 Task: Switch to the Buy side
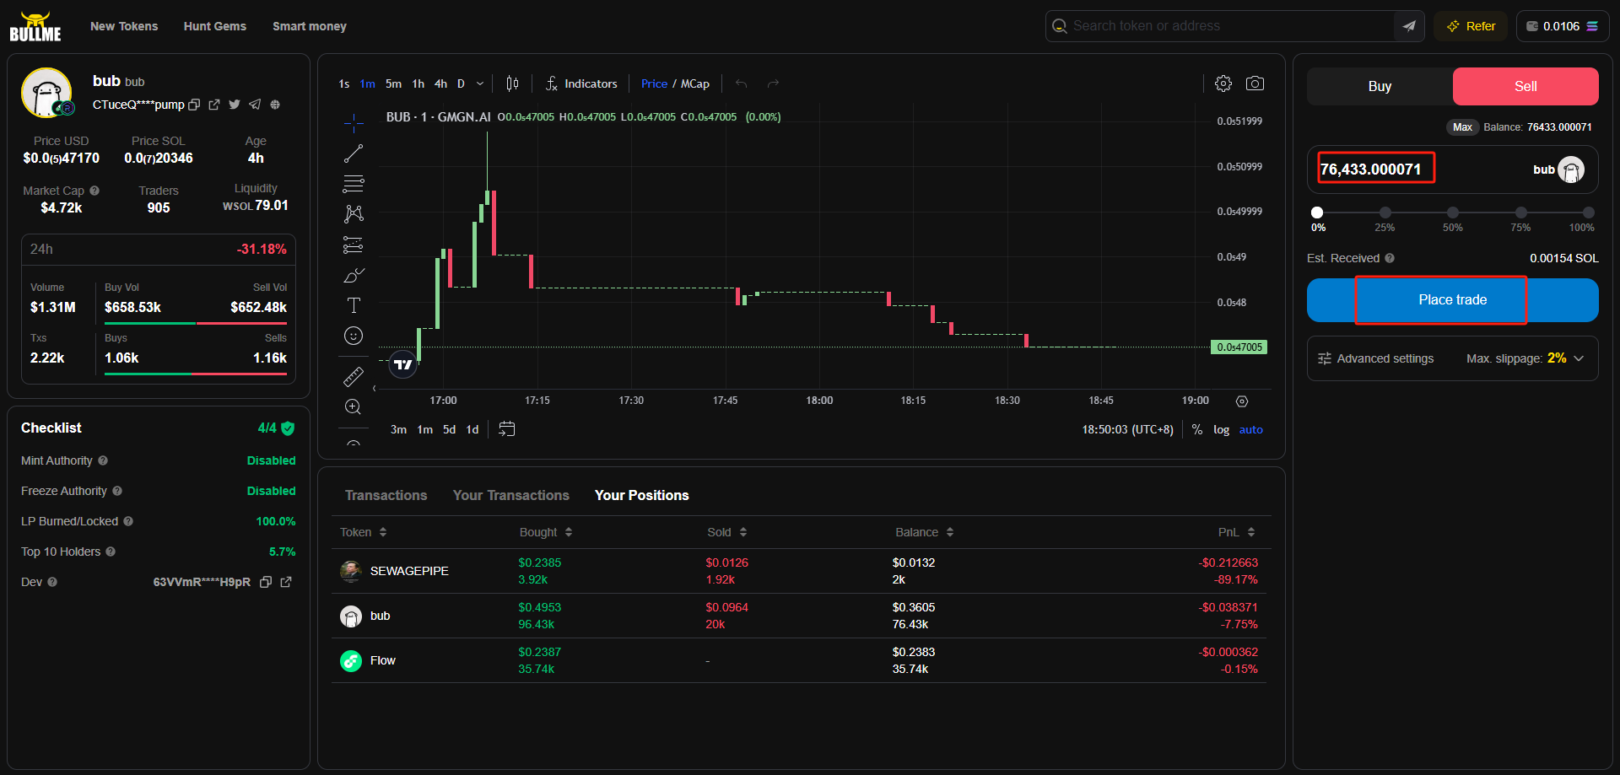[x=1380, y=86]
